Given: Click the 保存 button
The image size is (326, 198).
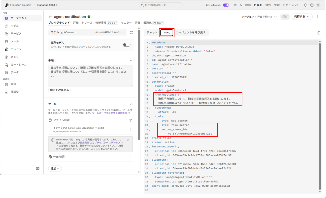Looking at the screenshot, I should 285,17.
